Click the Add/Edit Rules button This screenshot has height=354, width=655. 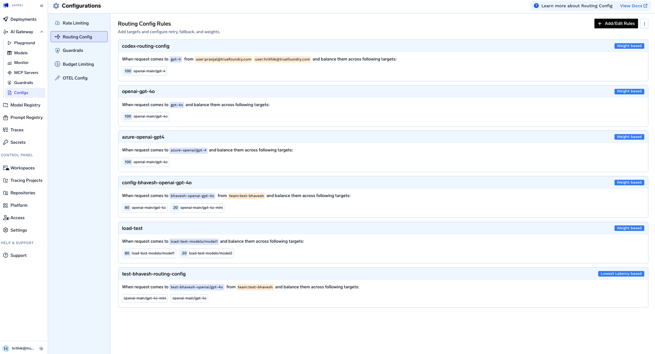coord(616,24)
